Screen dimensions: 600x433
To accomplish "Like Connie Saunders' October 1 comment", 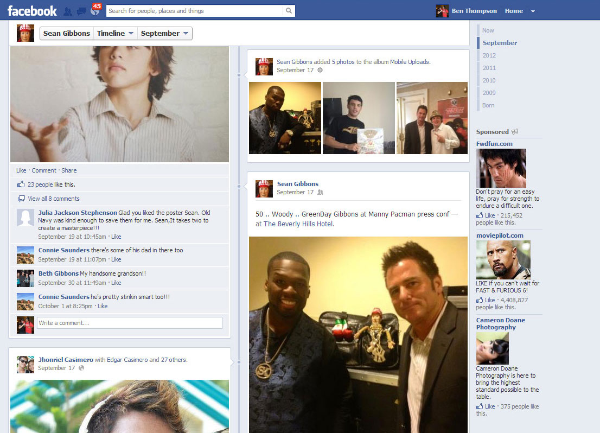I will (103, 306).
